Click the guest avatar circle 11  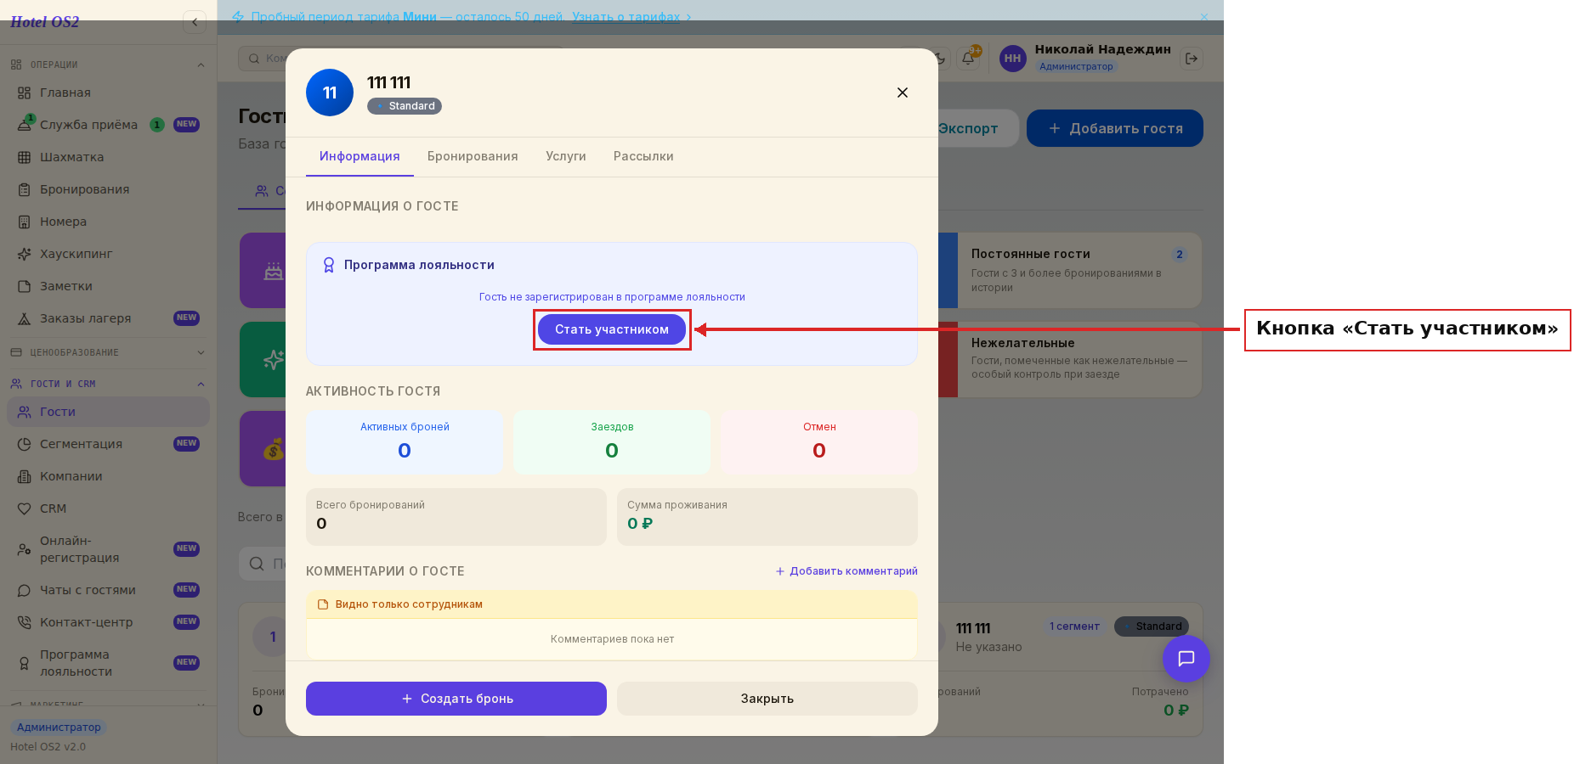coord(330,93)
